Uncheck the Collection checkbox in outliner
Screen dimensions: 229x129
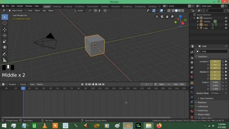198,18
